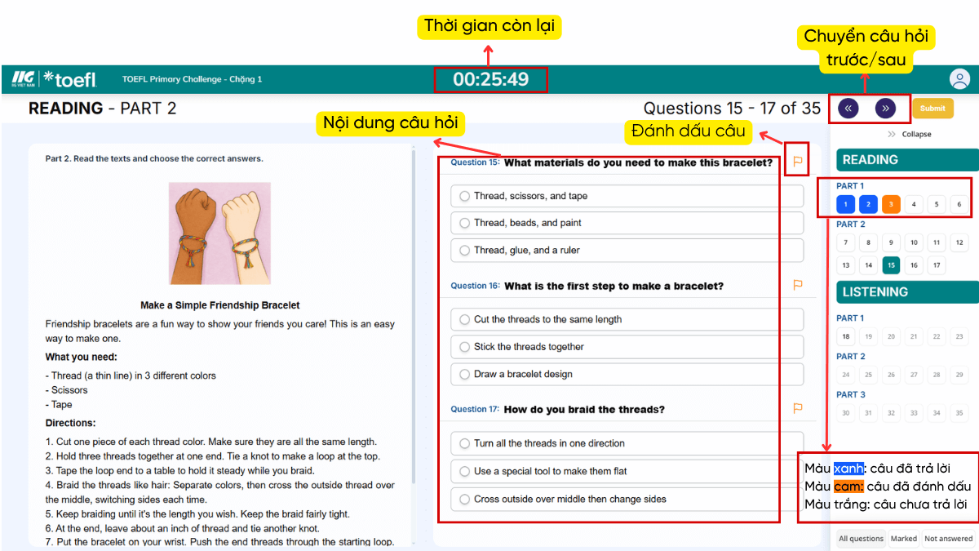979x551 pixels.
Task: Choose 'Draw a bracelet design' answer
Action: (x=464, y=374)
